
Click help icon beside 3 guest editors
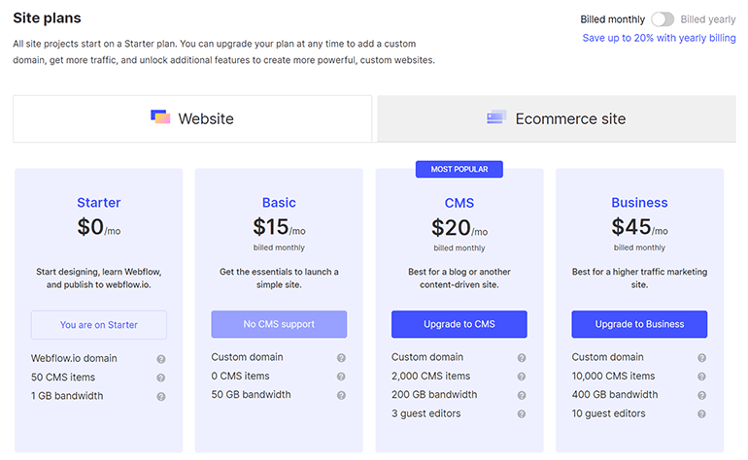pos(522,413)
